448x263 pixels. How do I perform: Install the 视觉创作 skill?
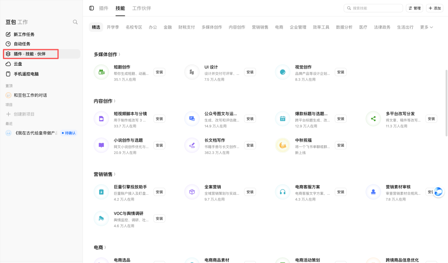coord(341,72)
